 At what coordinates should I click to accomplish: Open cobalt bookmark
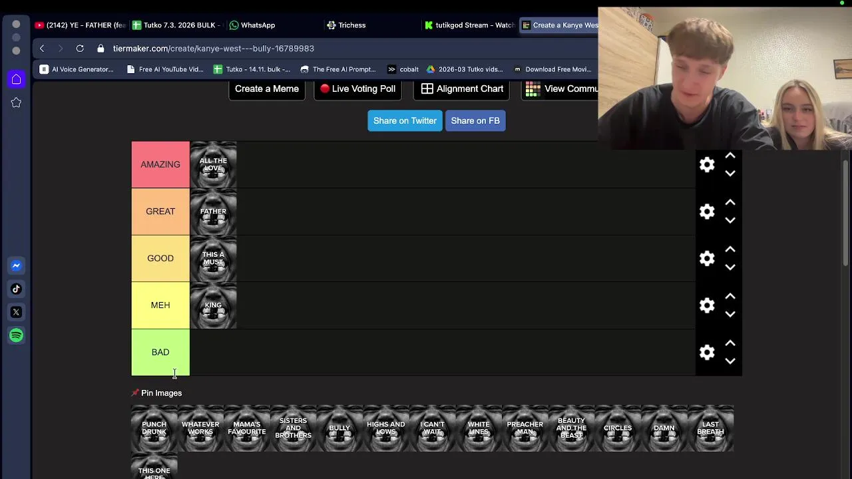(403, 69)
